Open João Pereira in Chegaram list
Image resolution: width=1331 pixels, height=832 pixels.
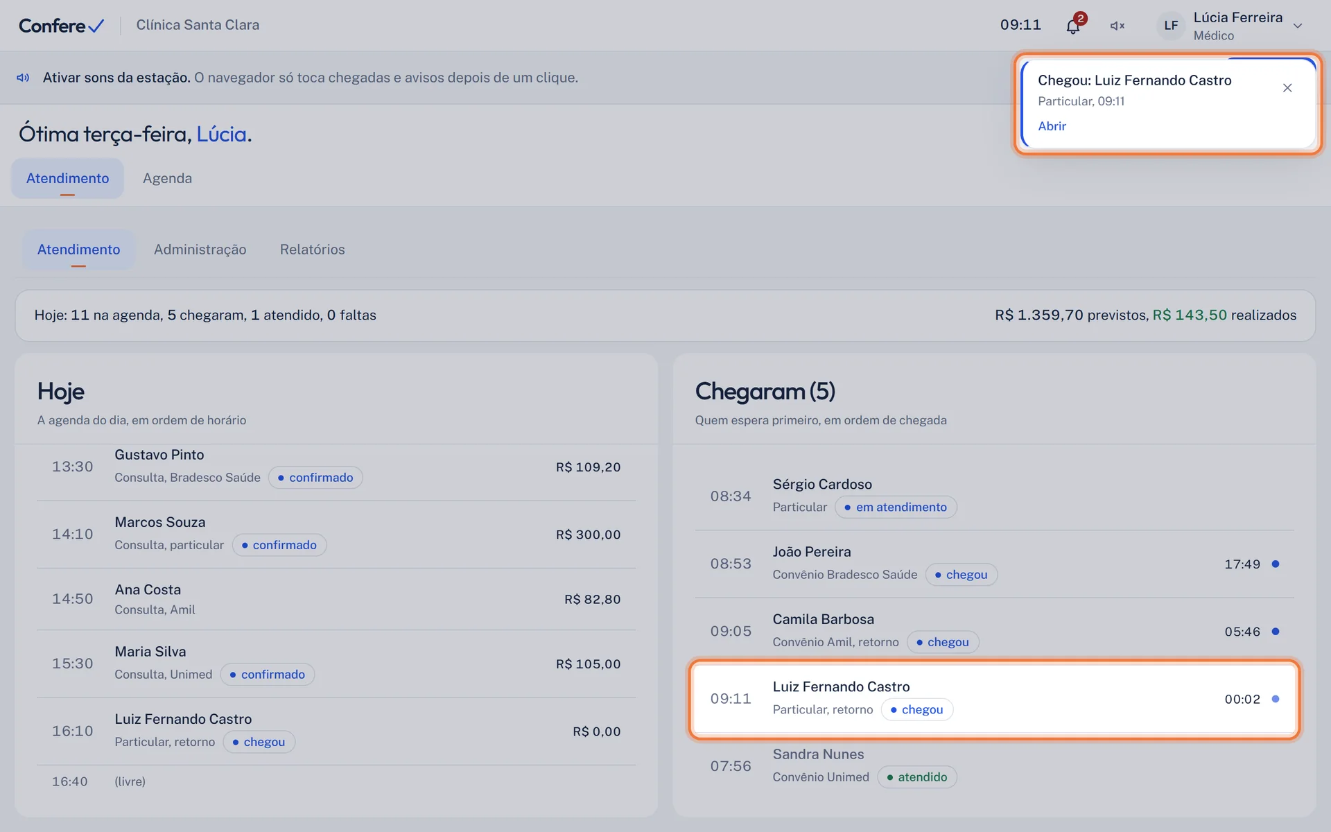pyautogui.click(x=994, y=563)
